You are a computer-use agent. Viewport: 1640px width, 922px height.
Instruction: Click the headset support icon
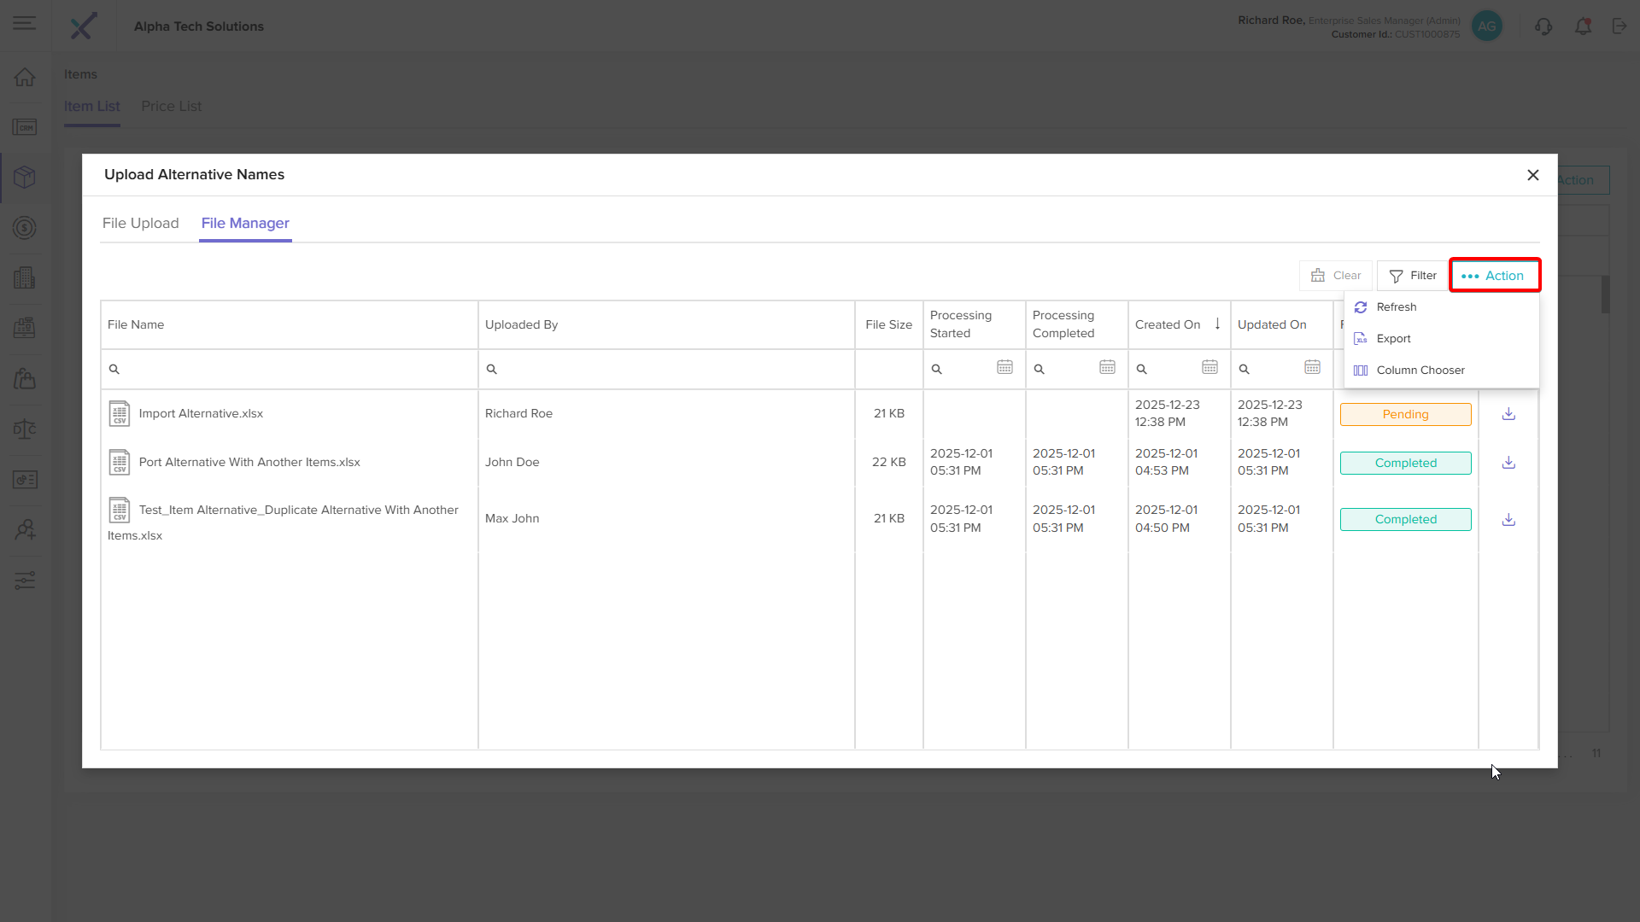(1543, 26)
